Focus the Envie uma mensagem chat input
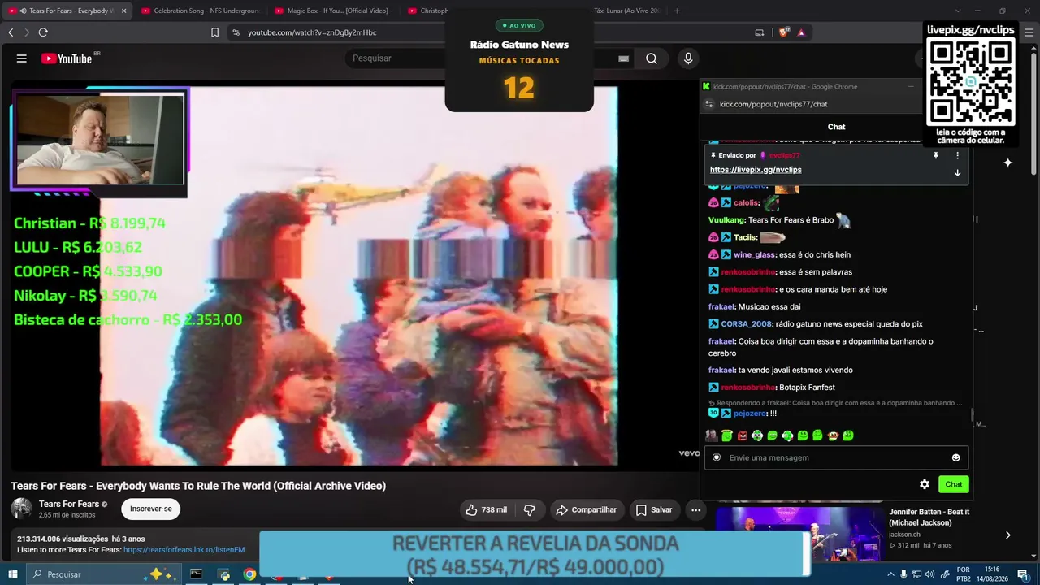The width and height of the screenshot is (1040, 585). (x=837, y=457)
